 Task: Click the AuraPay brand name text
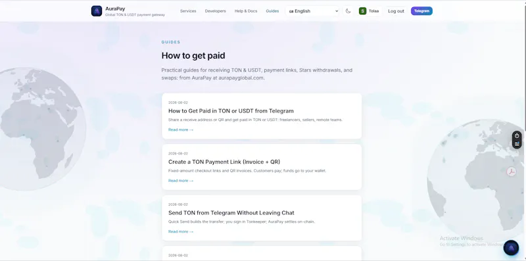[x=115, y=9]
